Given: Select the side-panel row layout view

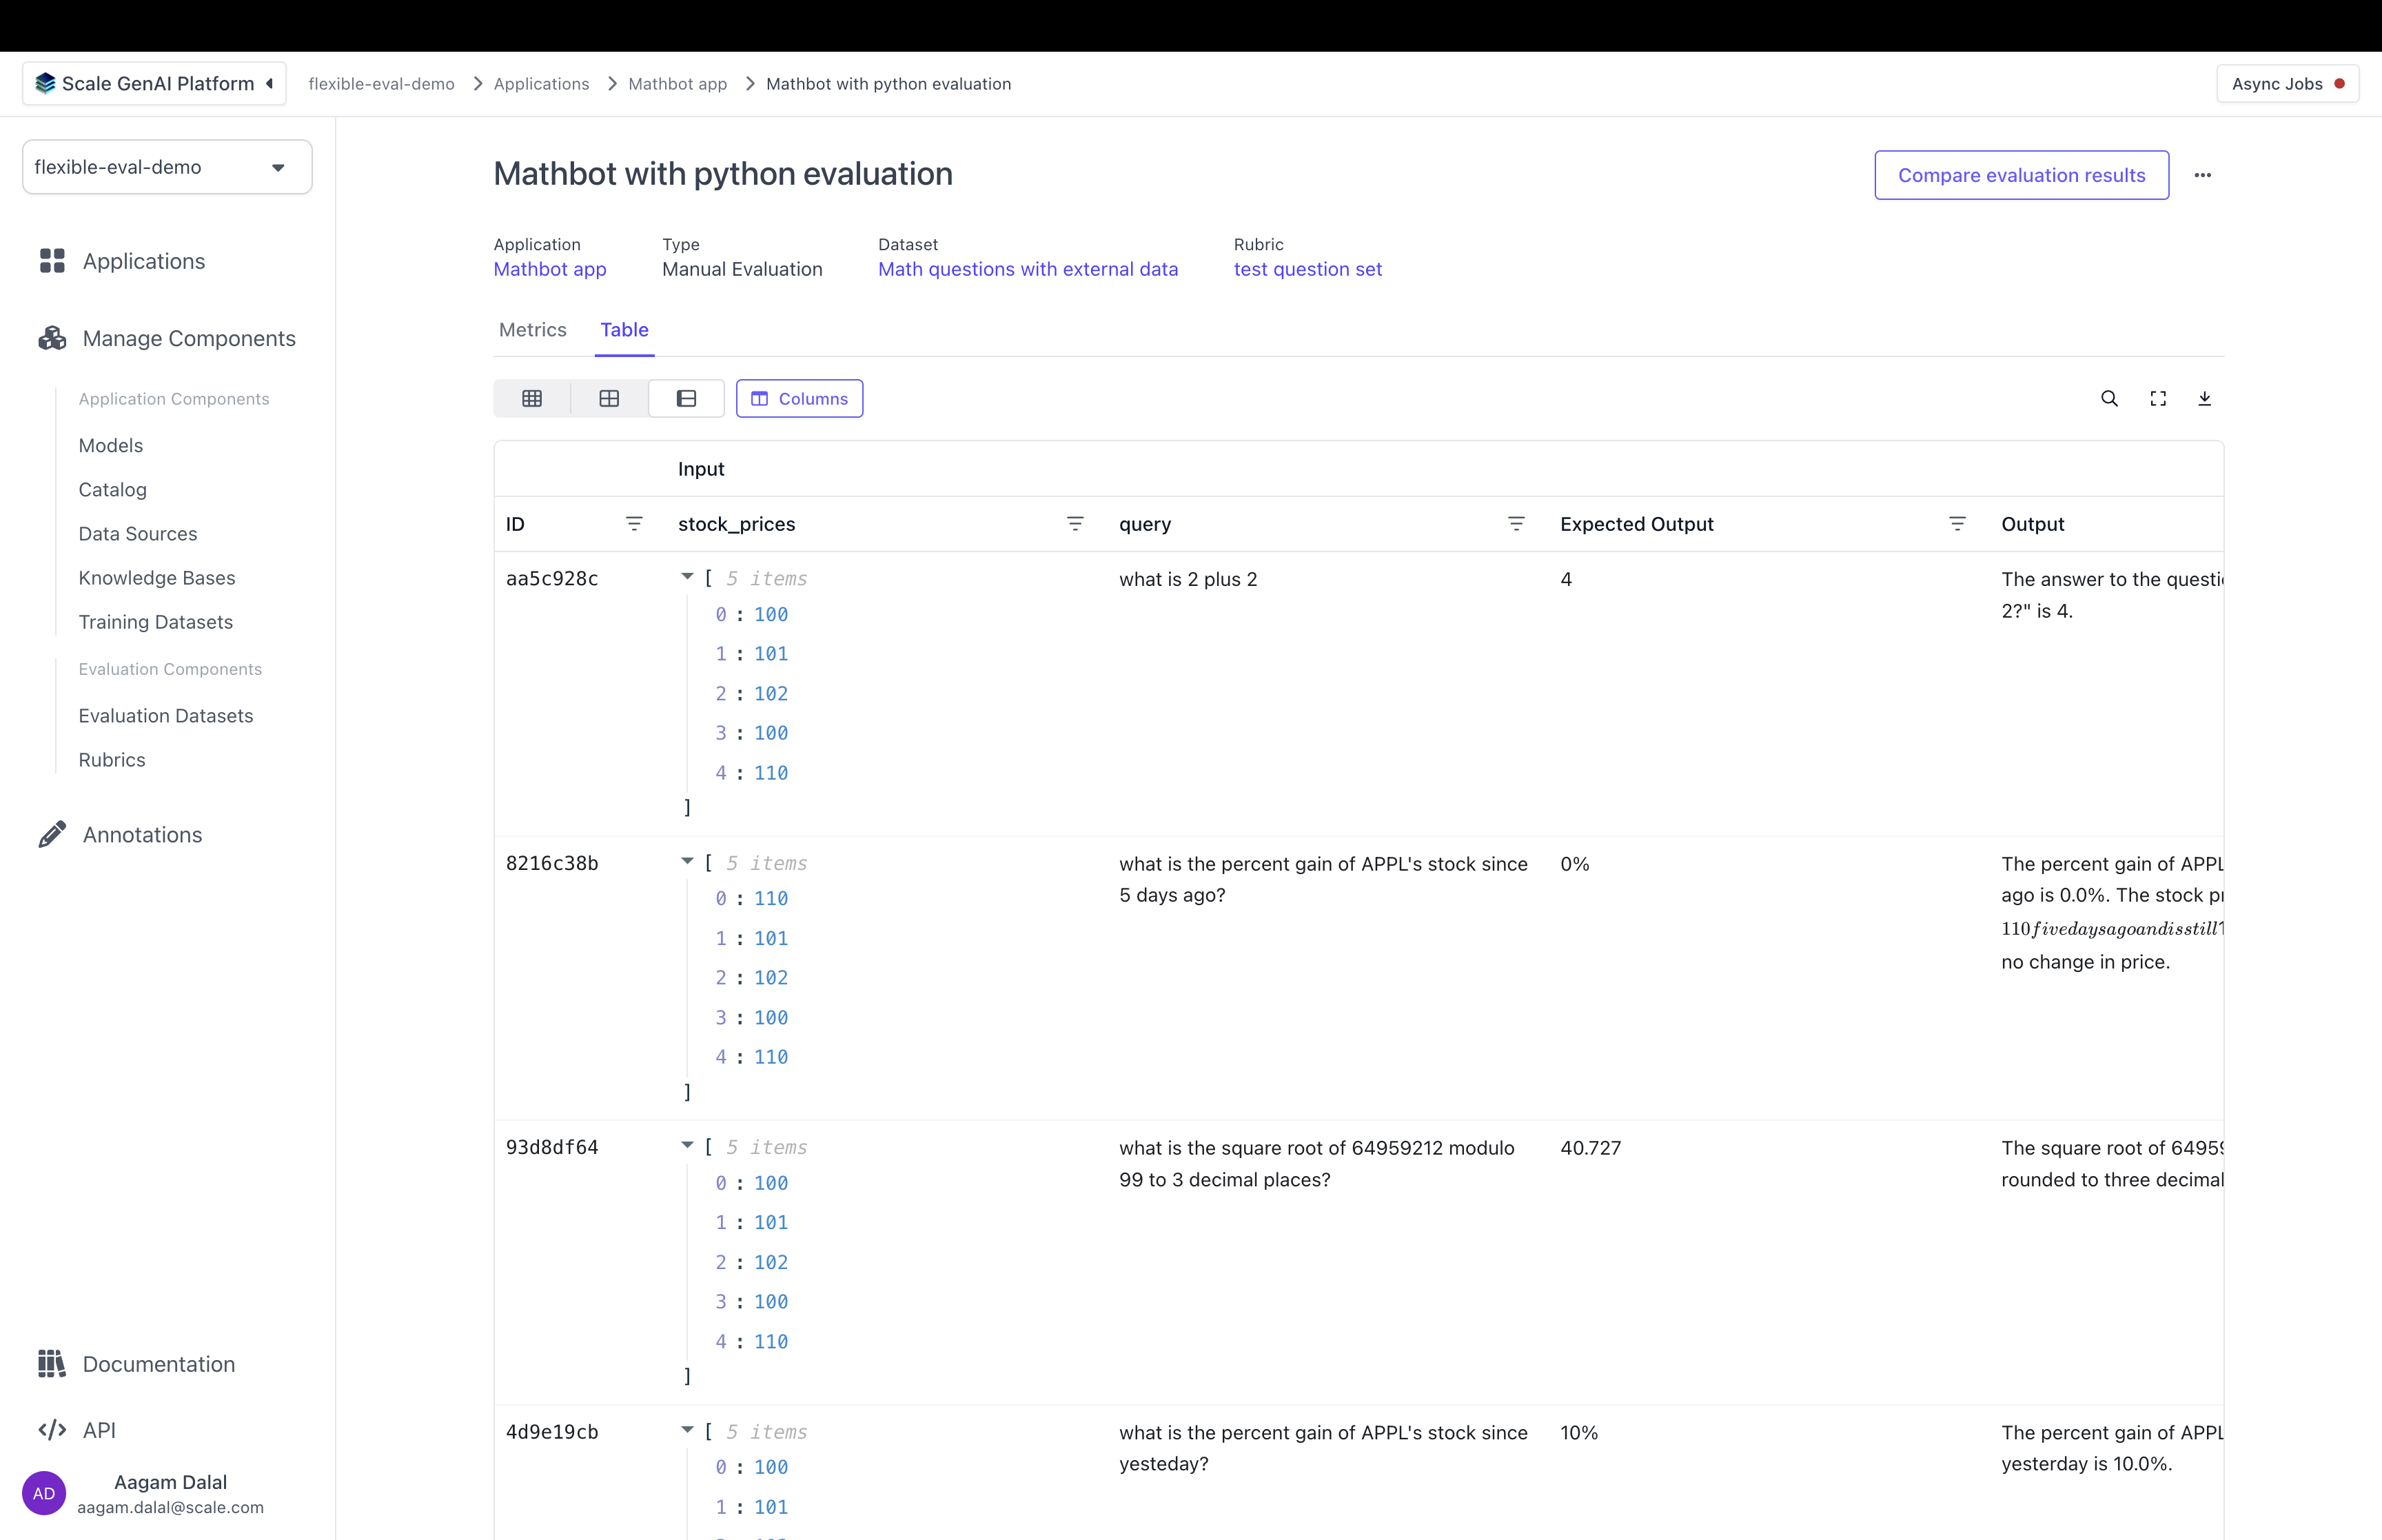Looking at the screenshot, I should tap(686, 398).
